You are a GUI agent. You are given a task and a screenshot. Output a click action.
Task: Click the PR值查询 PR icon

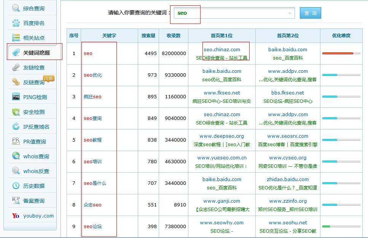16,141
